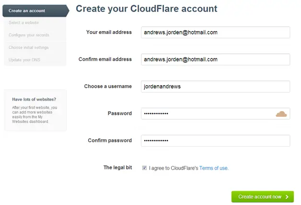Click the Create account now button
The height and width of the screenshot is (205, 301).
pyautogui.click(x=262, y=197)
